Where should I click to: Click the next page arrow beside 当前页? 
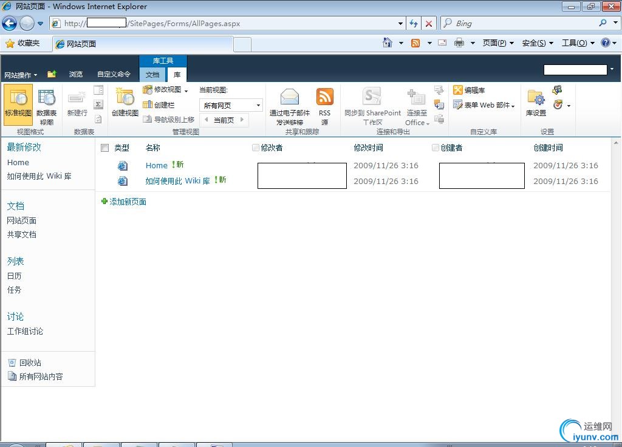click(242, 120)
